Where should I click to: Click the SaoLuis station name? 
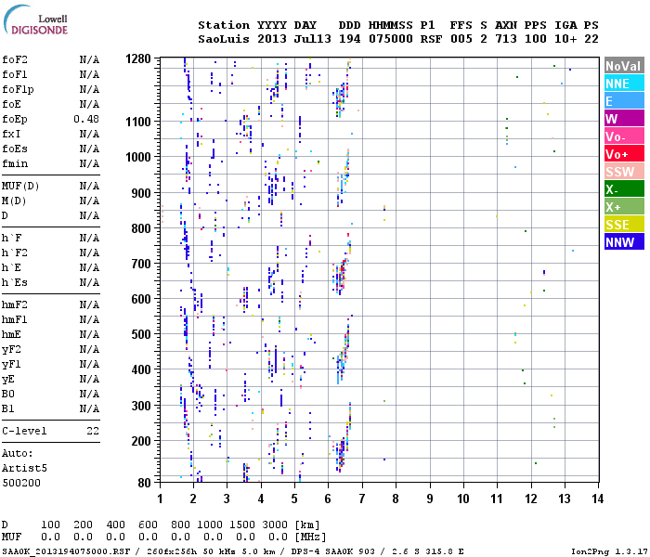pyautogui.click(x=224, y=39)
